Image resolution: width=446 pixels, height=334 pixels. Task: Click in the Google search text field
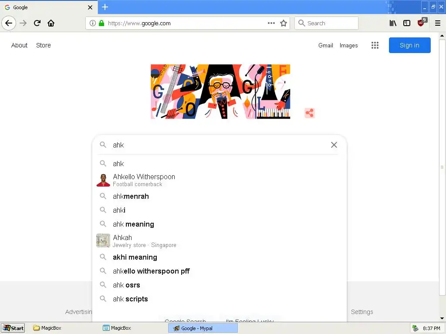coord(219,145)
